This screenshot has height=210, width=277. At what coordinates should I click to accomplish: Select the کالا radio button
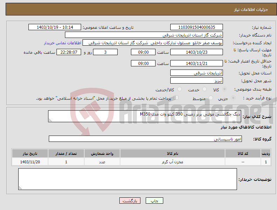click(x=224, y=89)
